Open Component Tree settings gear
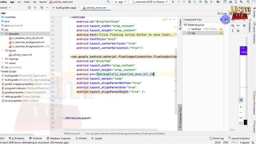 click(x=221, y=20)
